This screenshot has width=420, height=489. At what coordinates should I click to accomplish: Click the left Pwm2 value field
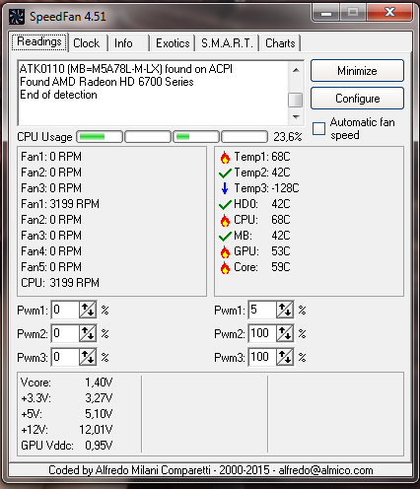pyautogui.click(x=65, y=333)
